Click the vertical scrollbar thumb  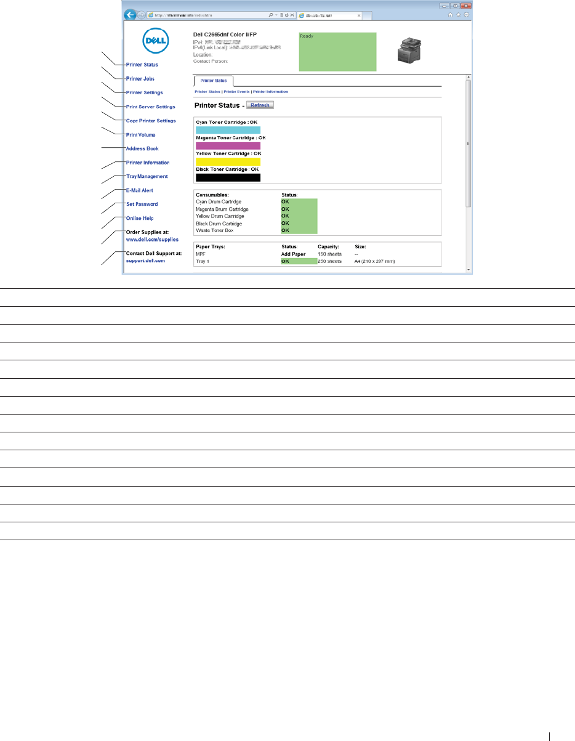pos(468,143)
